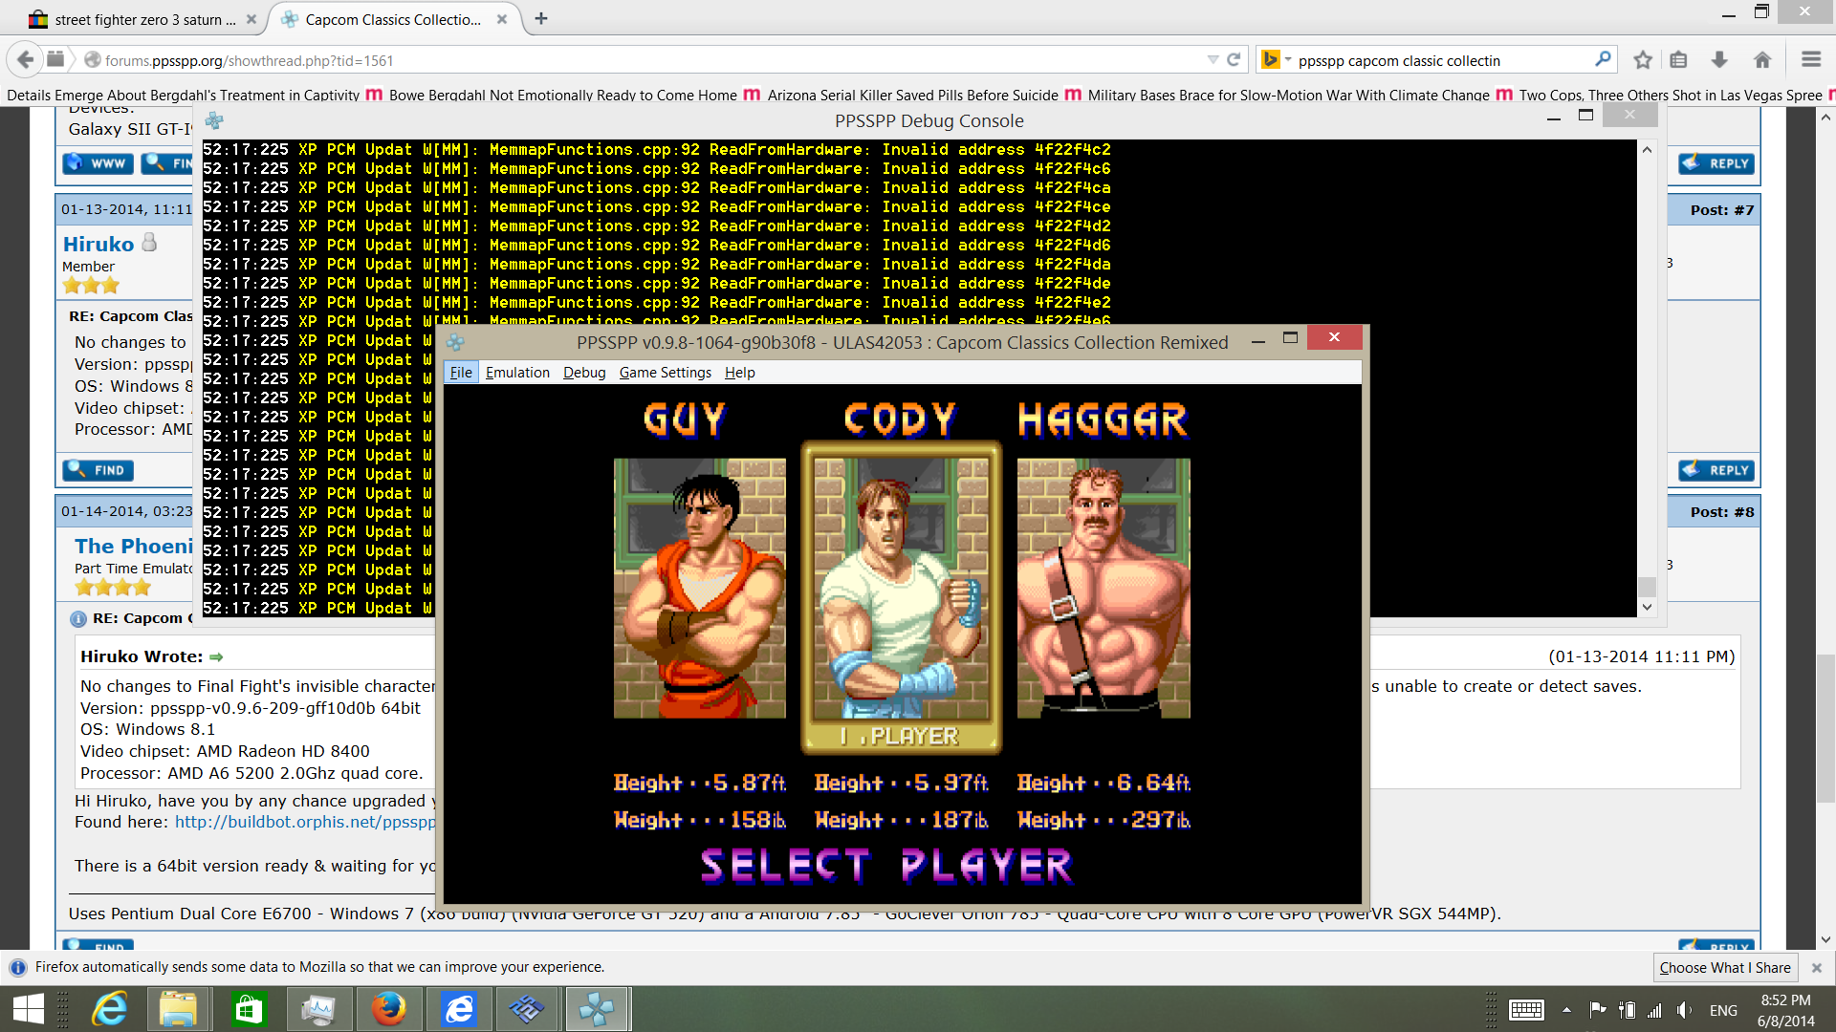The width and height of the screenshot is (1836, 1032).
Task: Click the Firefox home icon
Action: tap(1762, 60)
